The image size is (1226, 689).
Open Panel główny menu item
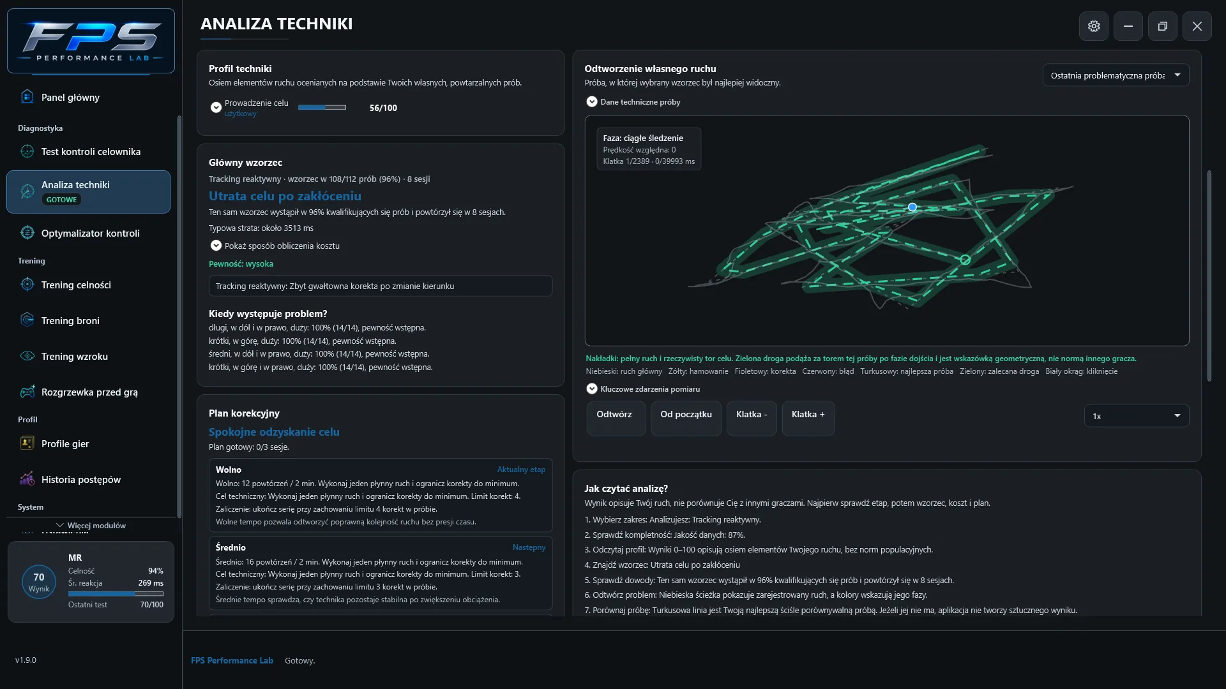click(x=88, y=97)
